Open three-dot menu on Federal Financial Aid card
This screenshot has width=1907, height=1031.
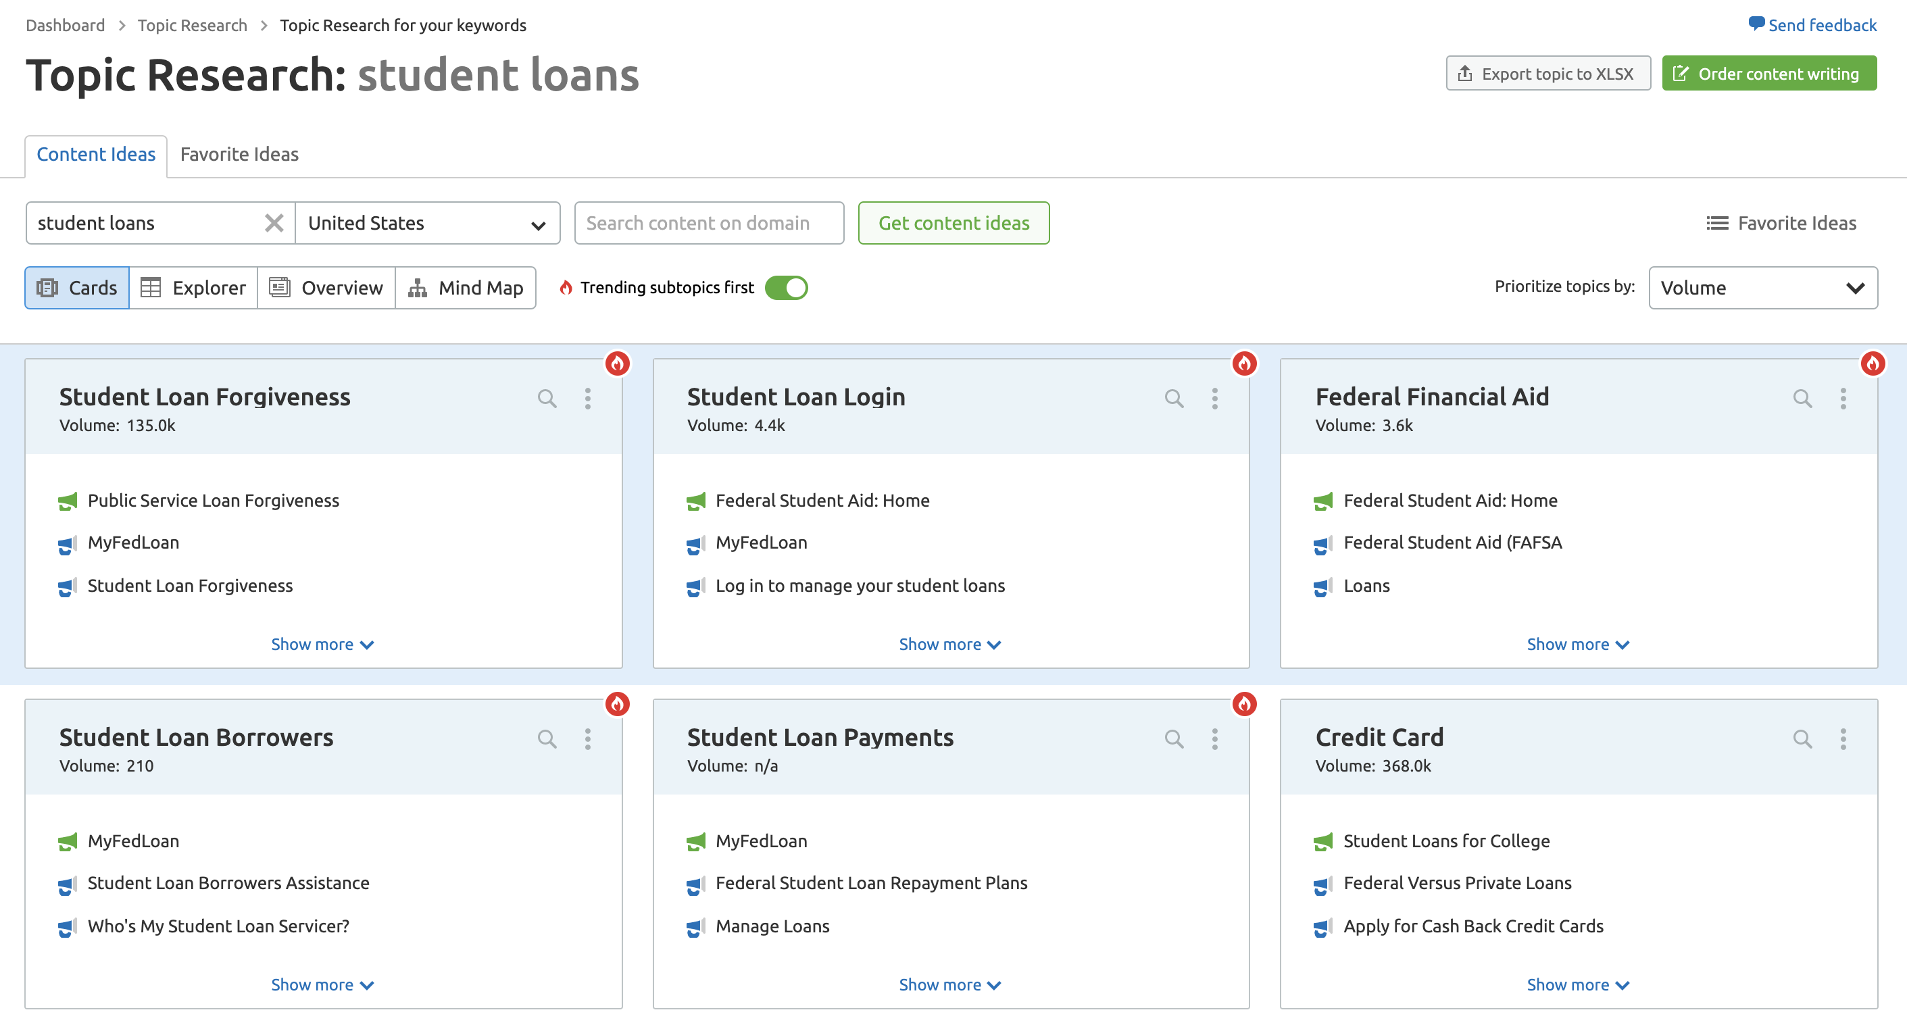(x=1843, y=399)
